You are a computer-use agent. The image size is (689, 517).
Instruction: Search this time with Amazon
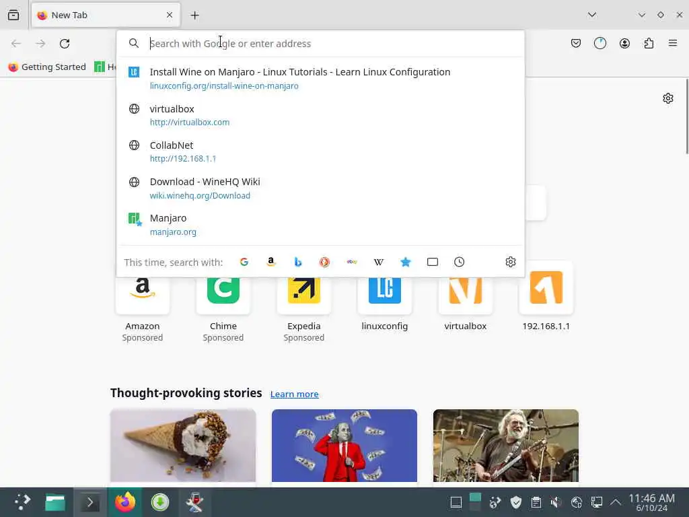271,262
